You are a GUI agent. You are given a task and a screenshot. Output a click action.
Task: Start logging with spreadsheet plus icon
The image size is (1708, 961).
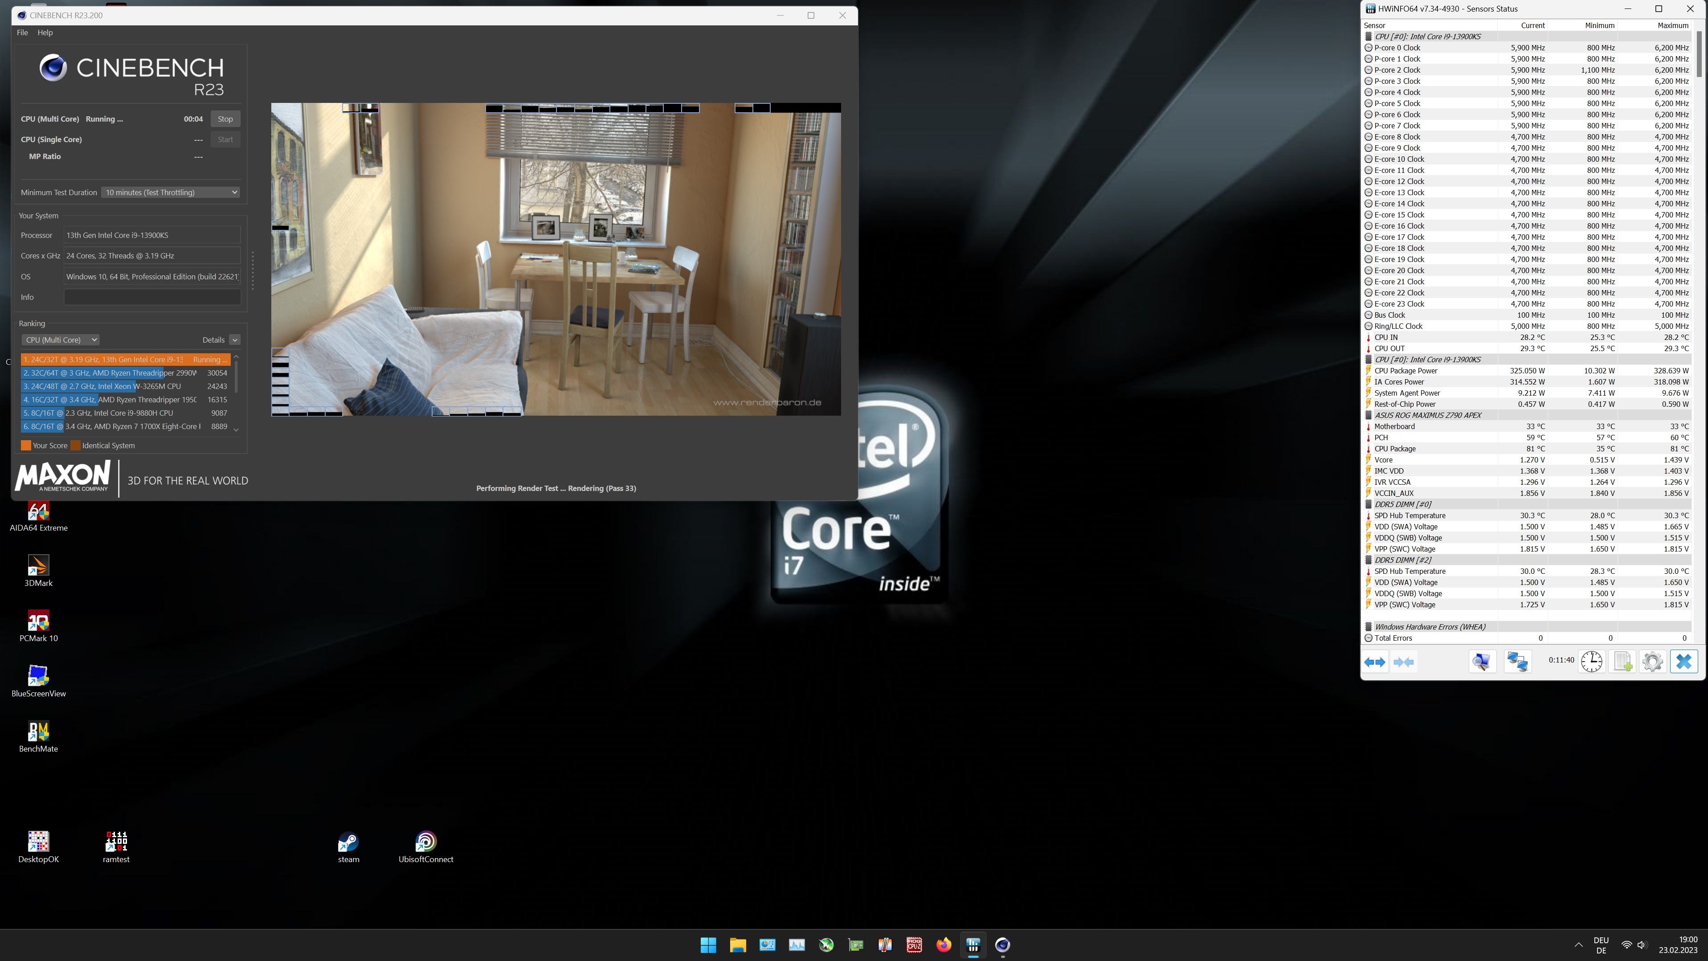(1622, 662)
